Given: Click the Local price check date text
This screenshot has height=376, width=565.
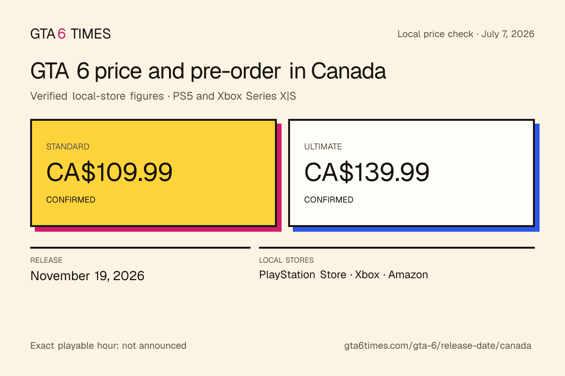Looking at the screenshot, I should pos(466,34).
